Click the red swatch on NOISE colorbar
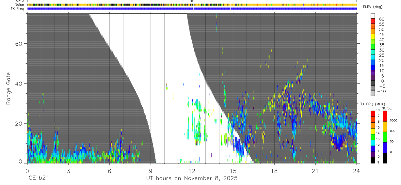The width and height of the screenshot is (401, 185). point(385,116)
